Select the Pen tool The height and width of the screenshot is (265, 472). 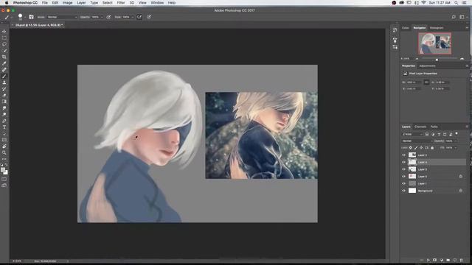[x=4, y=121]
